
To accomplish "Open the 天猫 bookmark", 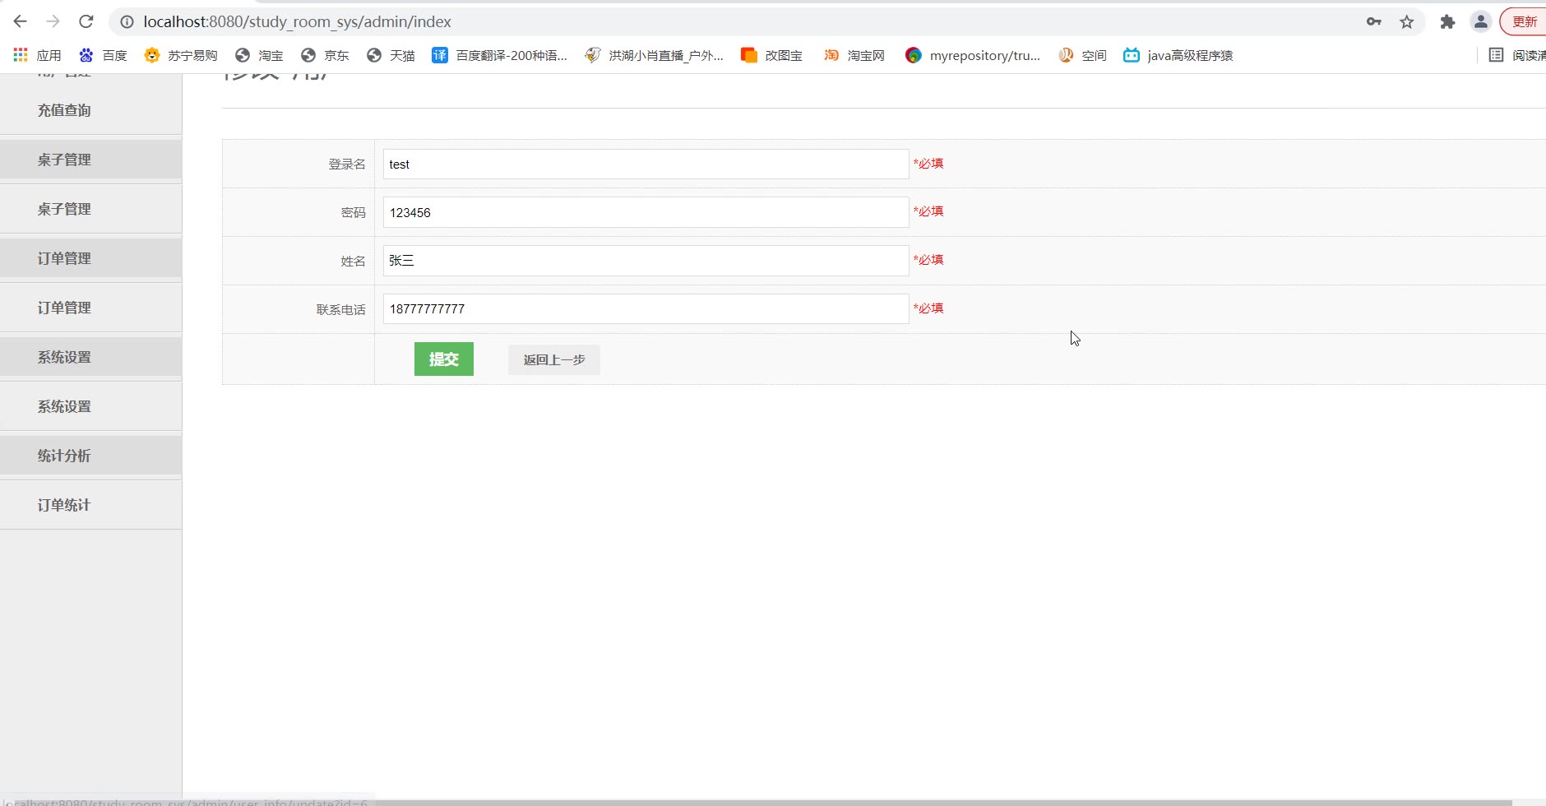I will pyautogui.click(x=391, y=55).
